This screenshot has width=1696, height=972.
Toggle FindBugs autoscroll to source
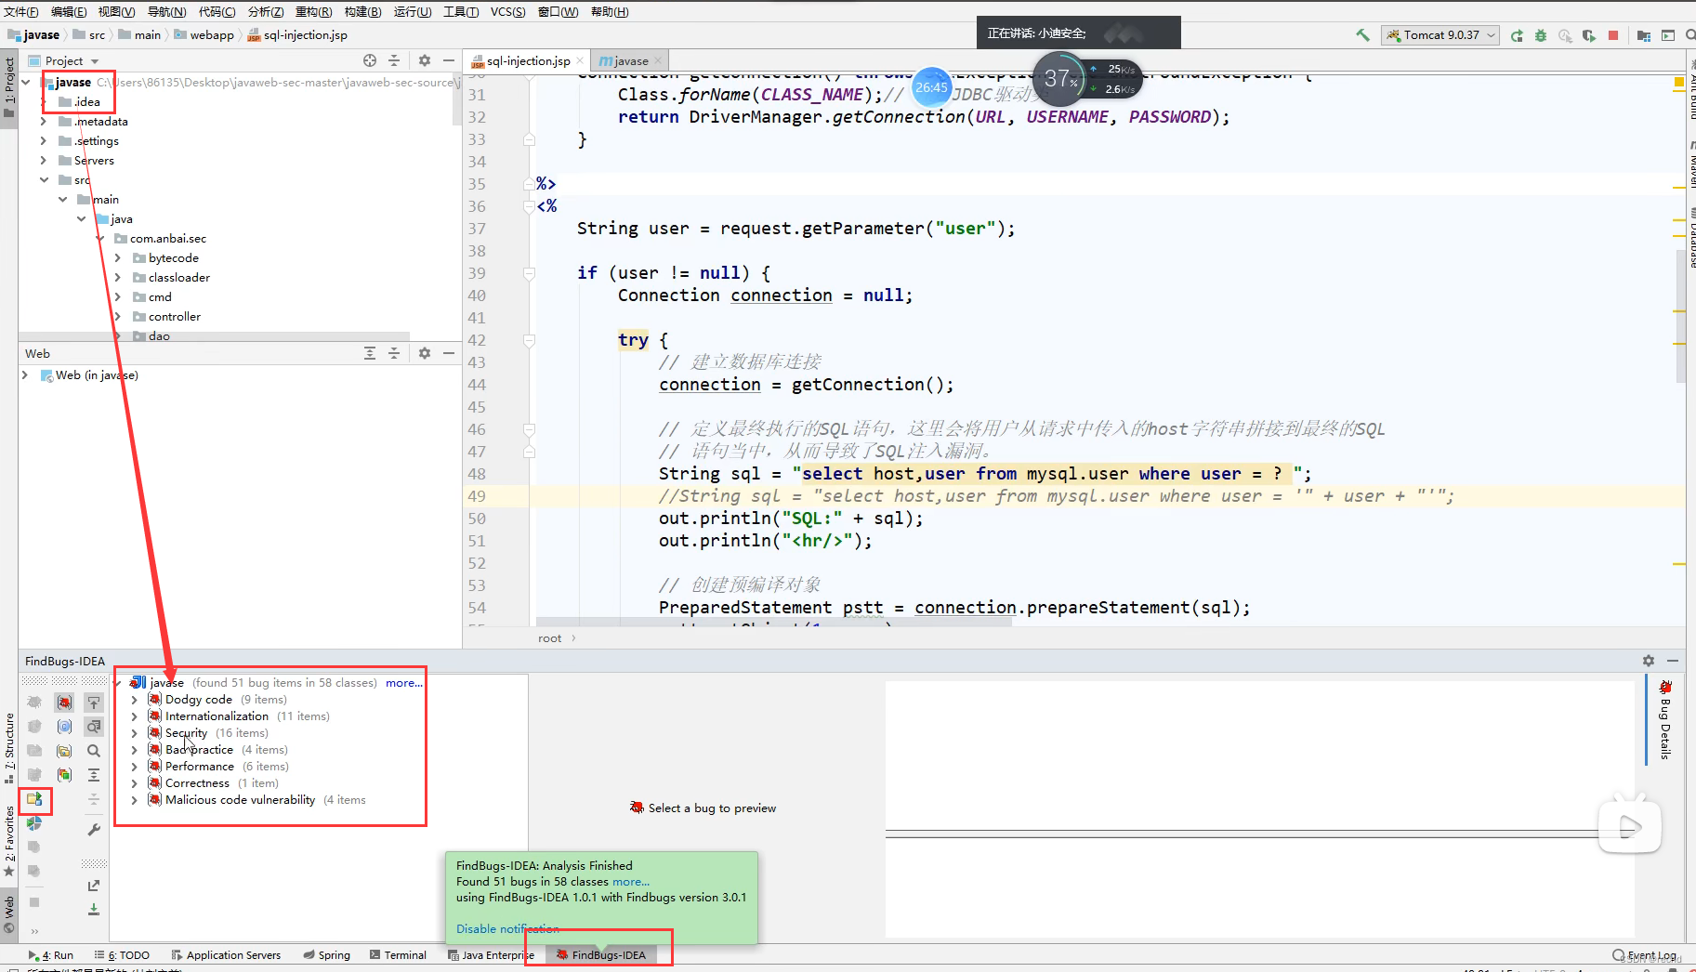tap(94, 703)
